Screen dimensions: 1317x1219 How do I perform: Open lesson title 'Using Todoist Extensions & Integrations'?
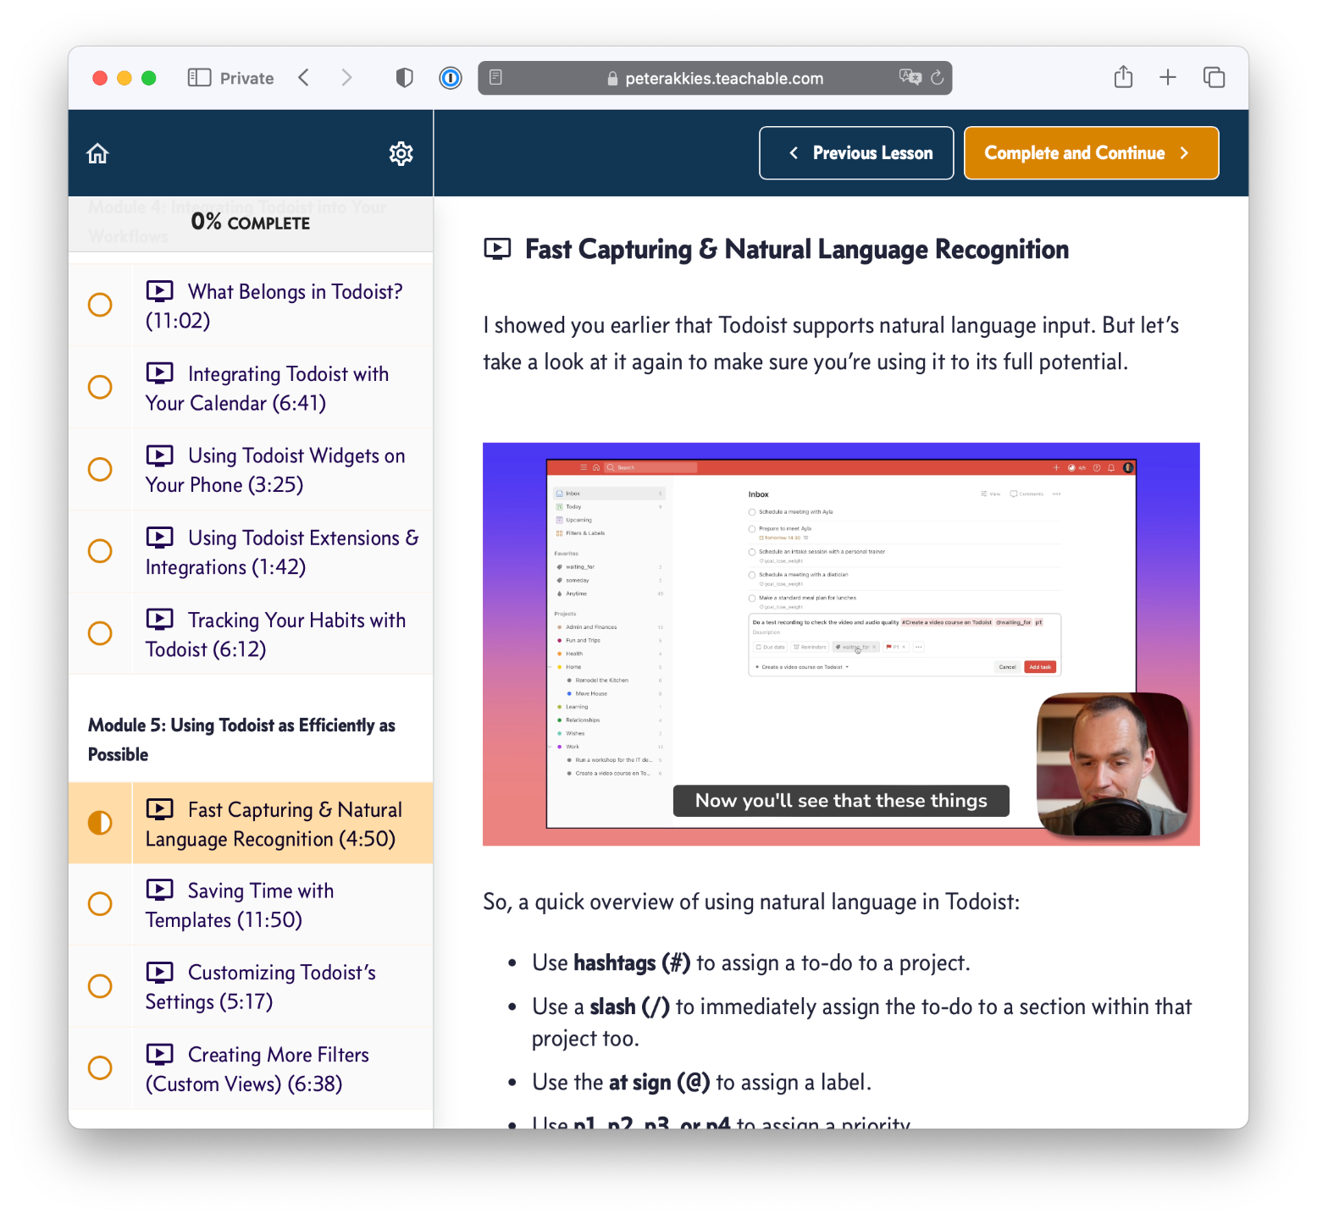tap(282, 552)
